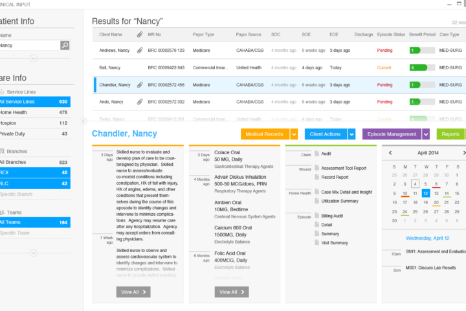
Task: Expand the Patient Info section chevron
Action: [x=34, y=58]
